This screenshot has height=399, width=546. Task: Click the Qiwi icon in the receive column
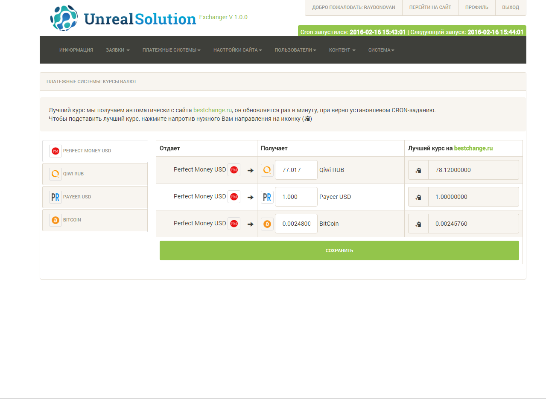(267, 170)
